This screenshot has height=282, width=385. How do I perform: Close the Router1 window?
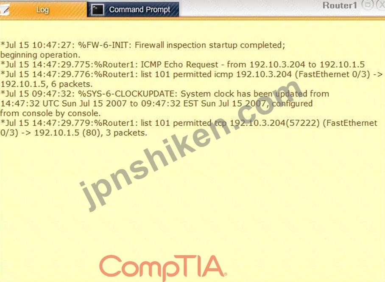coord(381,5)
